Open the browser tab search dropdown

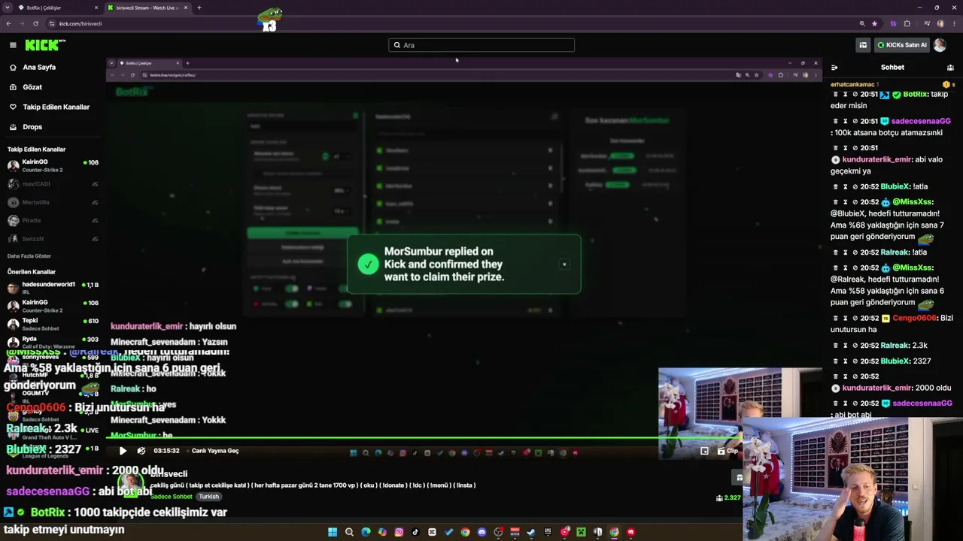pyautogui.click(x=7, y=8)
